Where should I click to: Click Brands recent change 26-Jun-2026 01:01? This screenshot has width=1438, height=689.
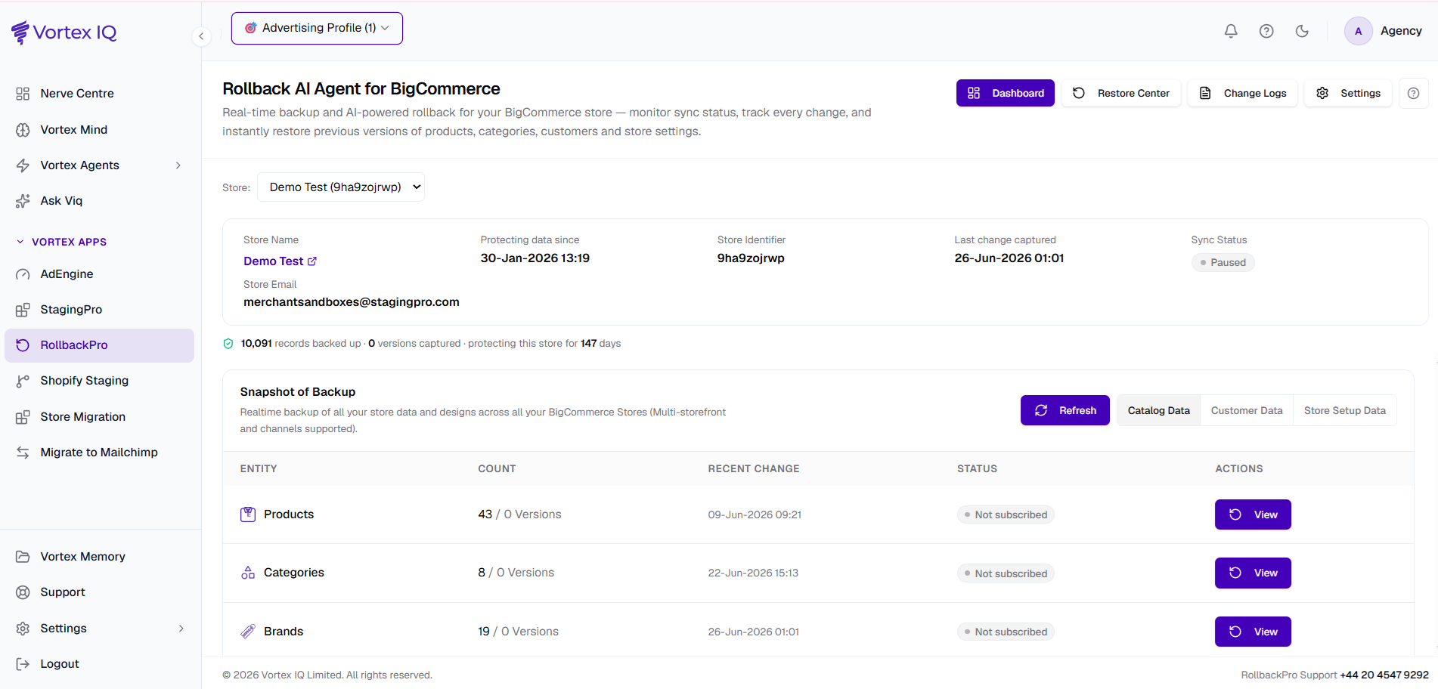coord(753,632)
